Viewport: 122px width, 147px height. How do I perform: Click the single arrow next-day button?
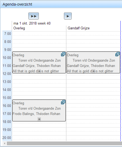[68, 16]
